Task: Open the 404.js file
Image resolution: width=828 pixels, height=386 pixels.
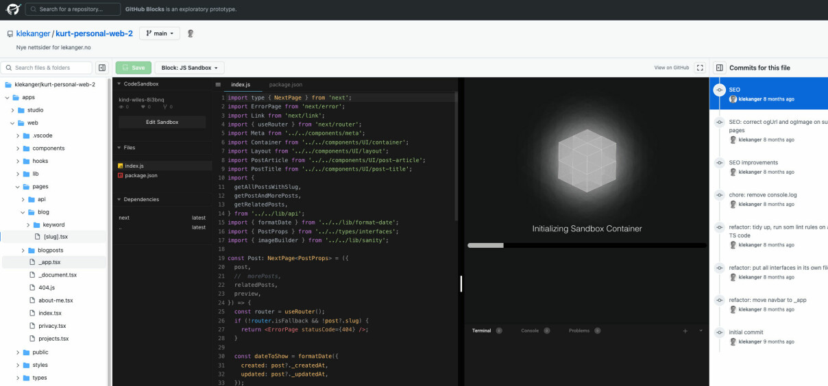Action: point(47,287)
